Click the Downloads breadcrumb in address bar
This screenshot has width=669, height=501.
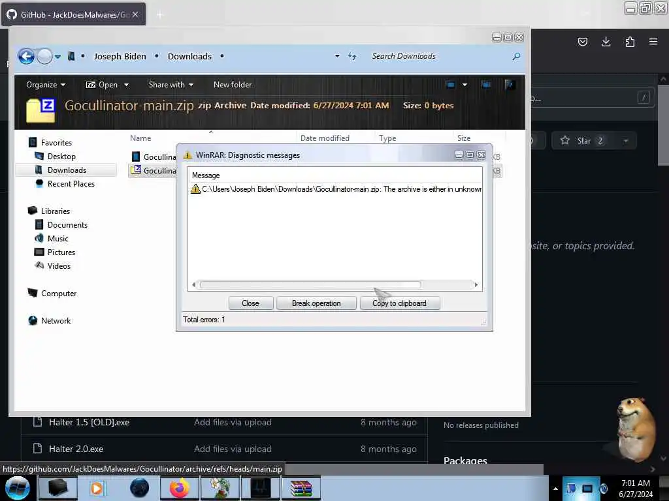click(189, 56)
